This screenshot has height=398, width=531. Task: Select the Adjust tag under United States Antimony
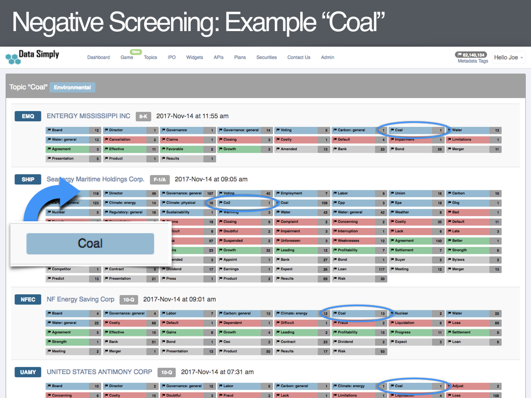474,386
